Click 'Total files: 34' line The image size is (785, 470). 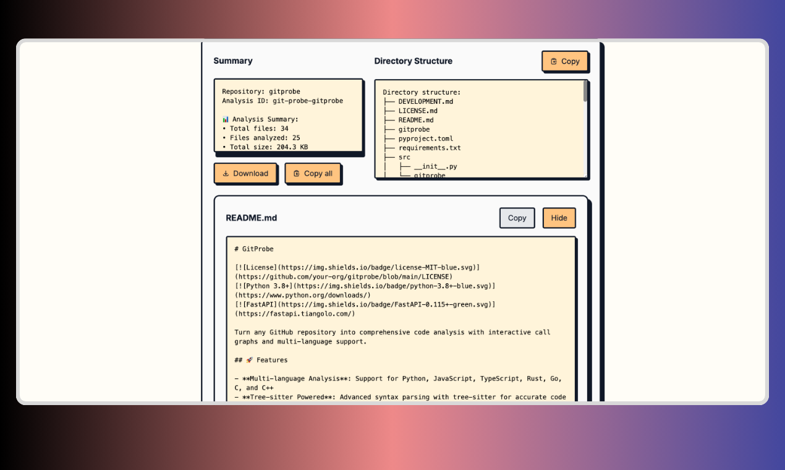(x=255, y=129)
